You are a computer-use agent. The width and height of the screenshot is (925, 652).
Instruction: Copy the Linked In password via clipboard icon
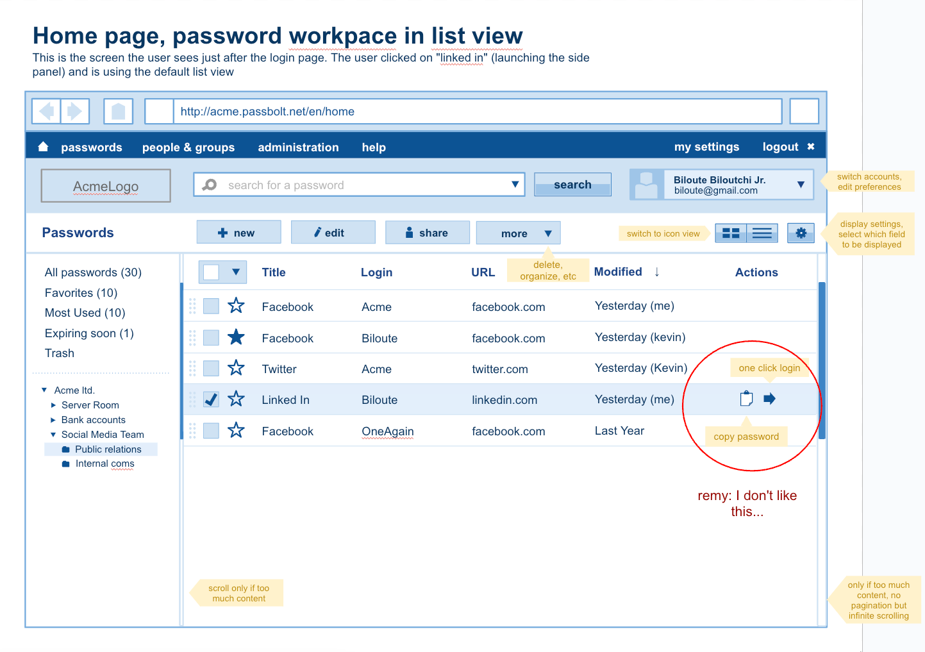click(746, 398)
